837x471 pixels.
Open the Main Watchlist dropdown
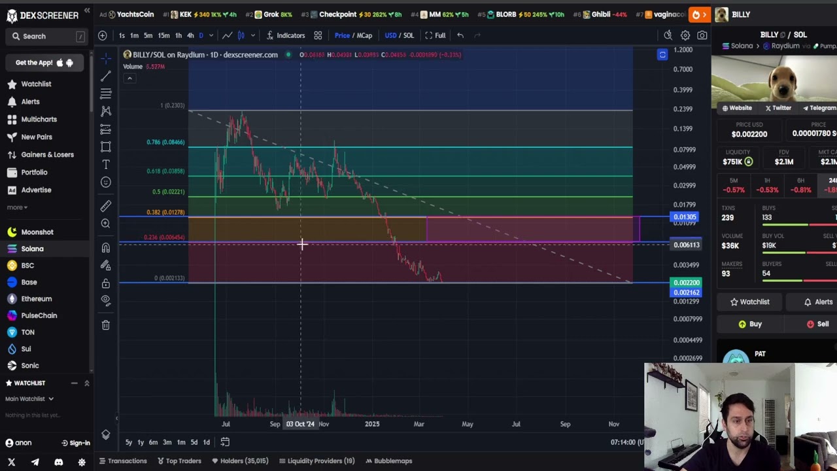tap(29, 398)
